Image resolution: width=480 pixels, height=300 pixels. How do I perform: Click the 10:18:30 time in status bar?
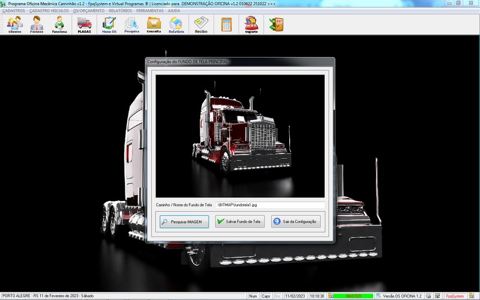[x=317, y=296]
